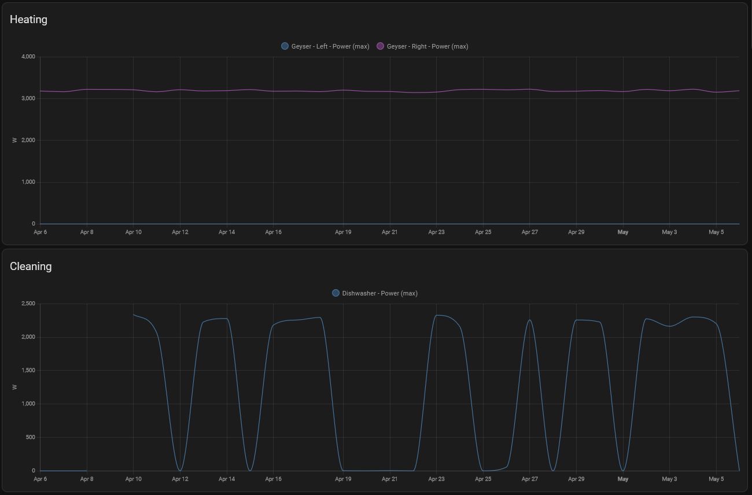Toggle the "Geyser - Left - Power (max)" series label

330,46
